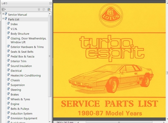Open the Index bookmark
This screenshot has height=123, width=168.
coord(14,24)
